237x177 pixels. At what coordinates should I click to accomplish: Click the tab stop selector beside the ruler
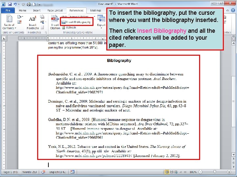click(4, 38)
